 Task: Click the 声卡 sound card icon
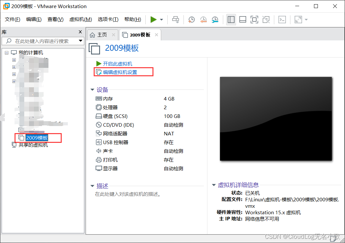pos(99,151)
